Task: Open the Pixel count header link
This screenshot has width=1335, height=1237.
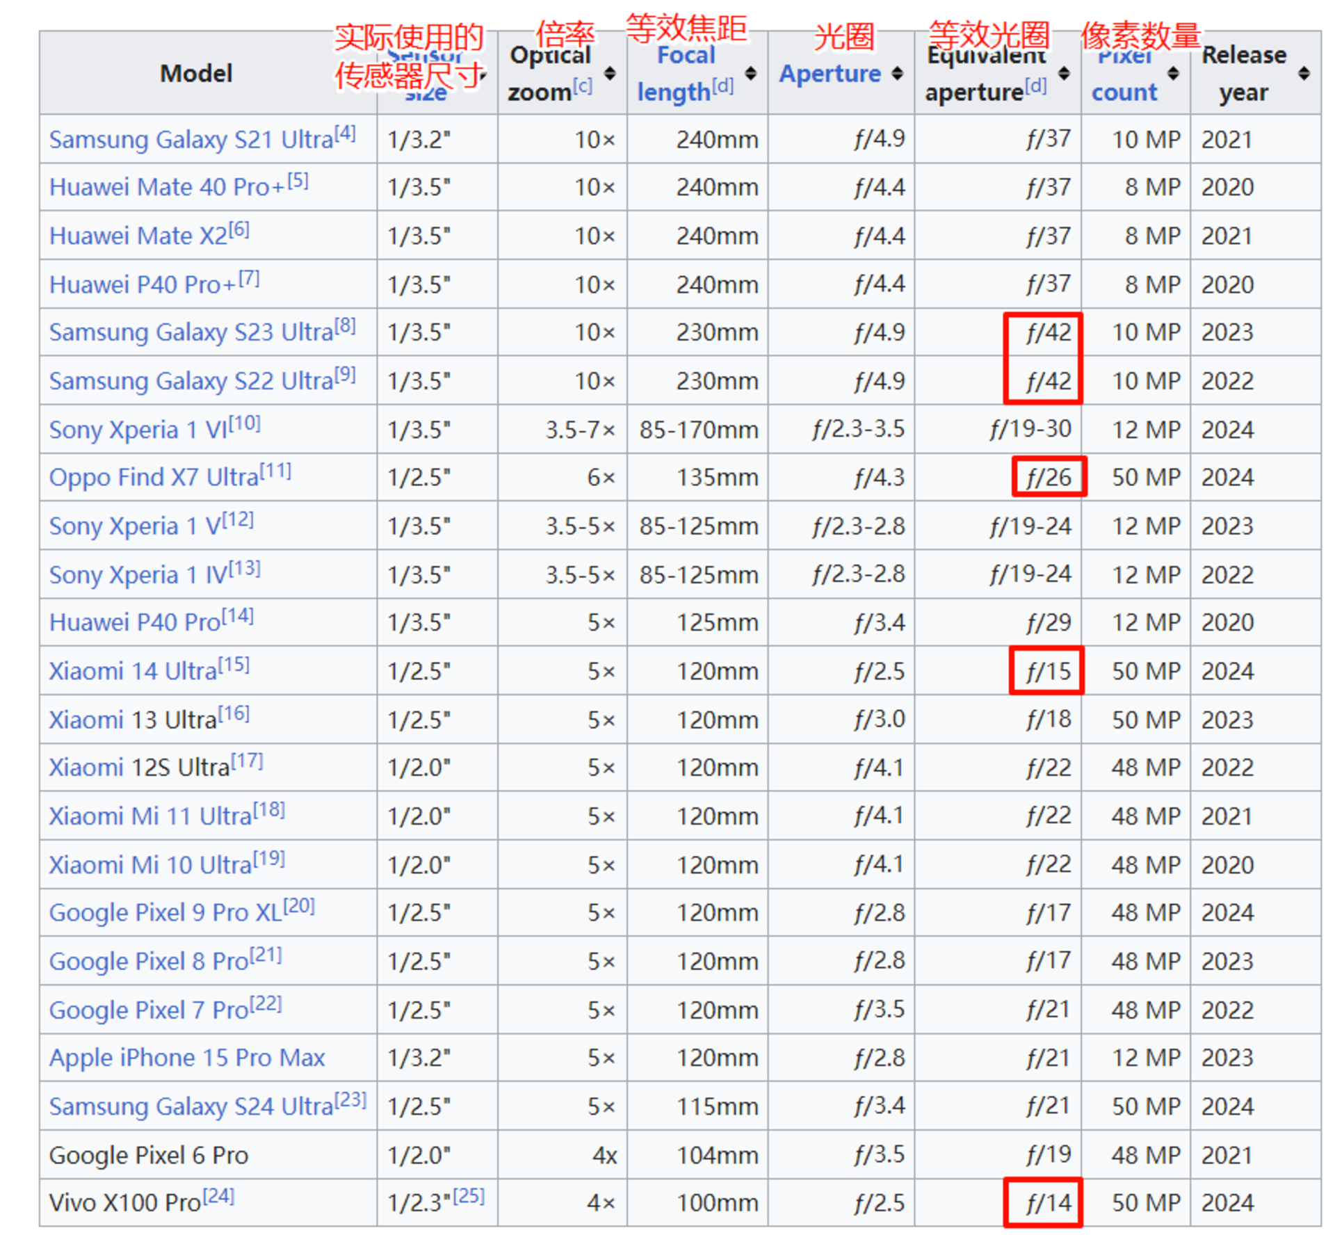Action: 1124,92
